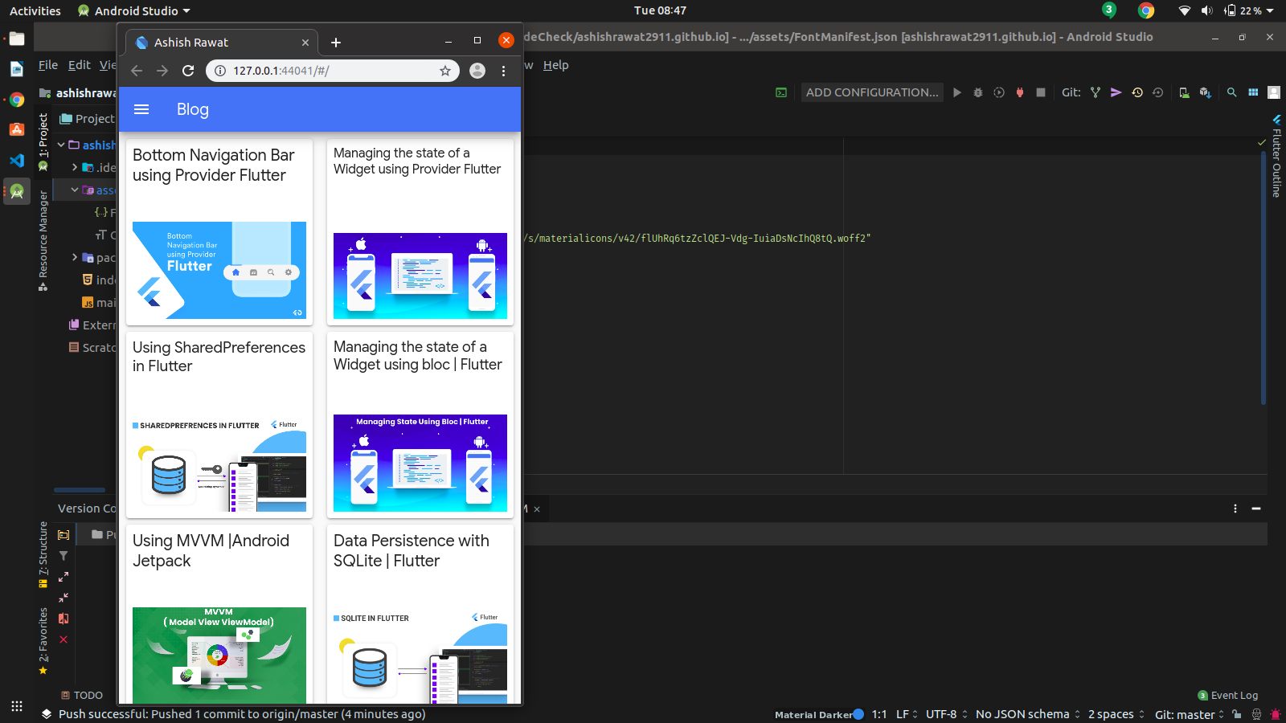Open the terminal icon in toolbar
Viewport: 1286px width, 723px height.
781,92
